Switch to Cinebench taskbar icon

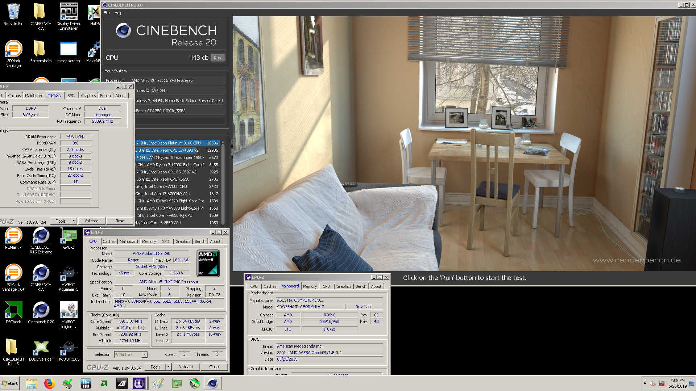pyautogui.click(x=213, y=383)
